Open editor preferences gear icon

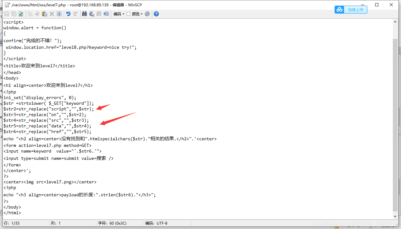click(147, 14)
